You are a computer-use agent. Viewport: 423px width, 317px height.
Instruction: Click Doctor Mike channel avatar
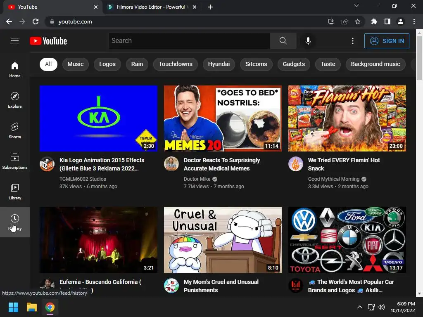[171, 164]
